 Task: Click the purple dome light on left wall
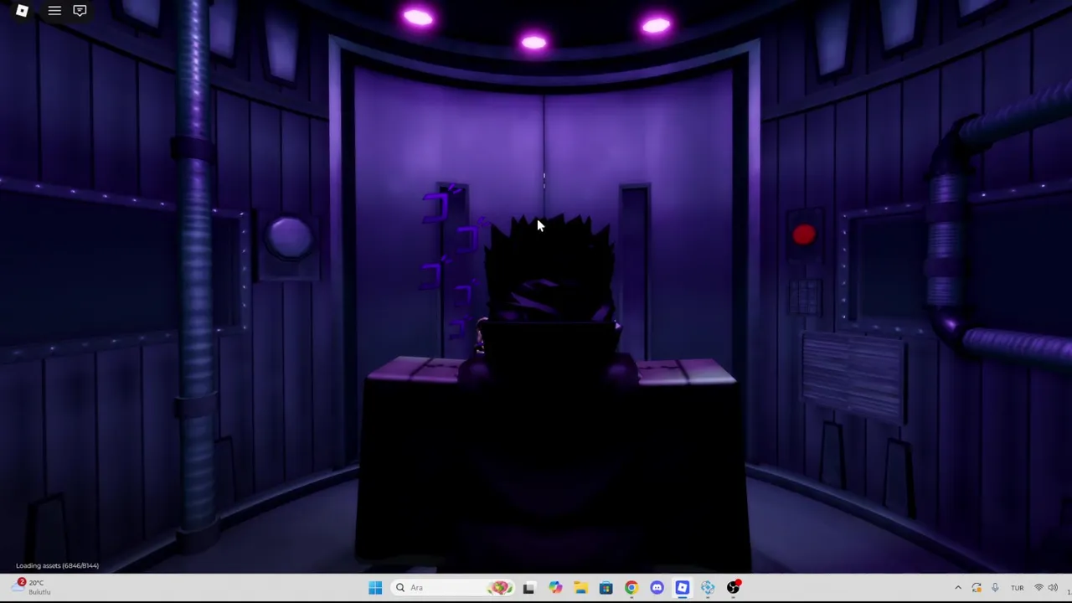[x=289, y=238]
